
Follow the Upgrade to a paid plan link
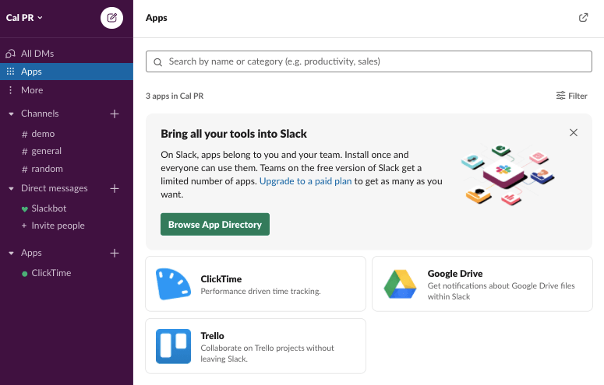306,181
